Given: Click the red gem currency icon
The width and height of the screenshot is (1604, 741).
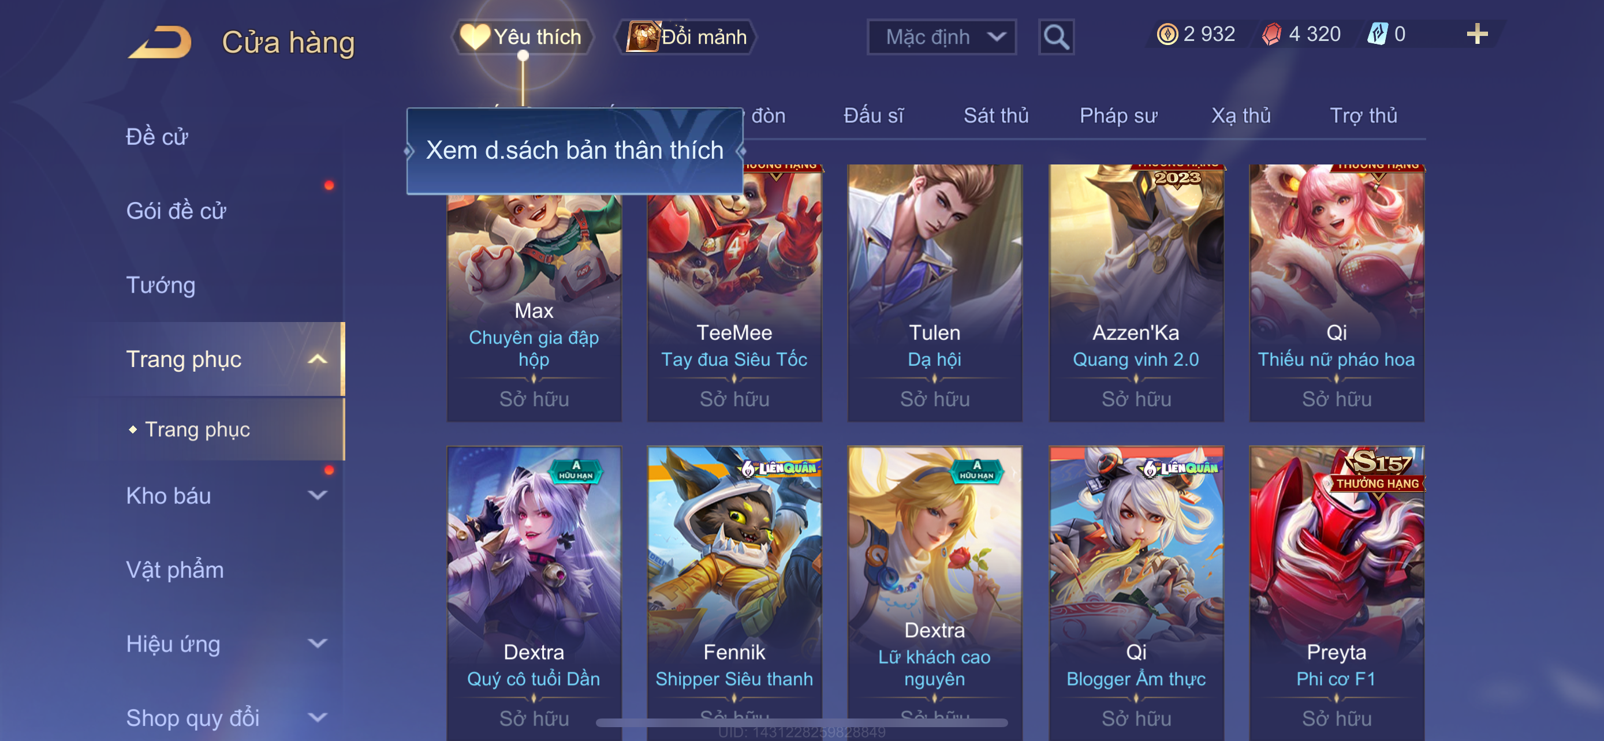Looking at the screenshot, I should point(1271,33).
